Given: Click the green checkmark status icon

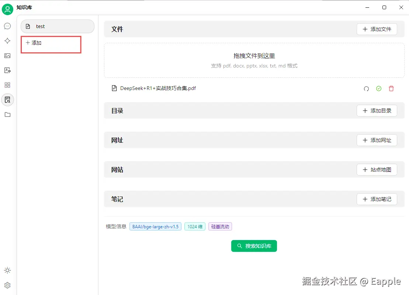Looking at the screenshot, I should (x=379, y=88).
